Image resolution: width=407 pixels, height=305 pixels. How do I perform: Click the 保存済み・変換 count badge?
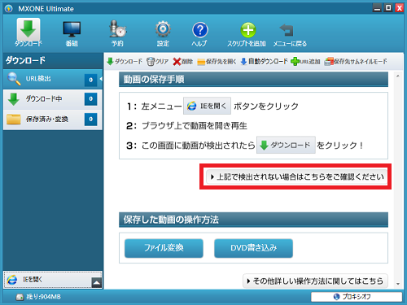click(91, 120)
